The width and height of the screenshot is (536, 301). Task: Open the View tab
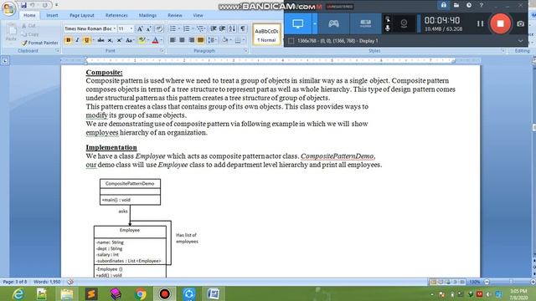(x=198, y=15)
